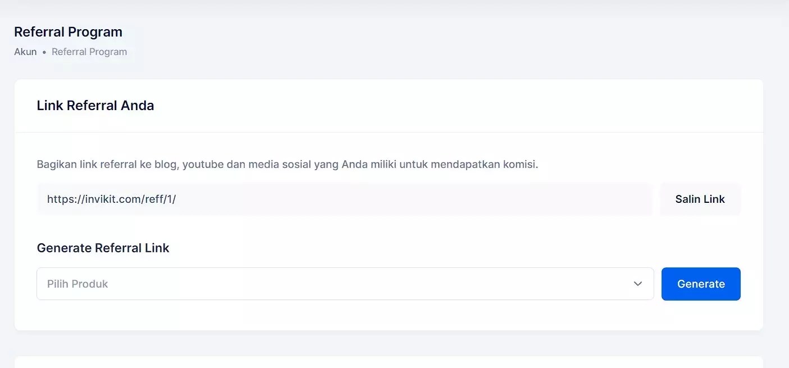Screen dimensions: 789x368
Task: Click the blue Generate button
Action: (x=701, y=284)
